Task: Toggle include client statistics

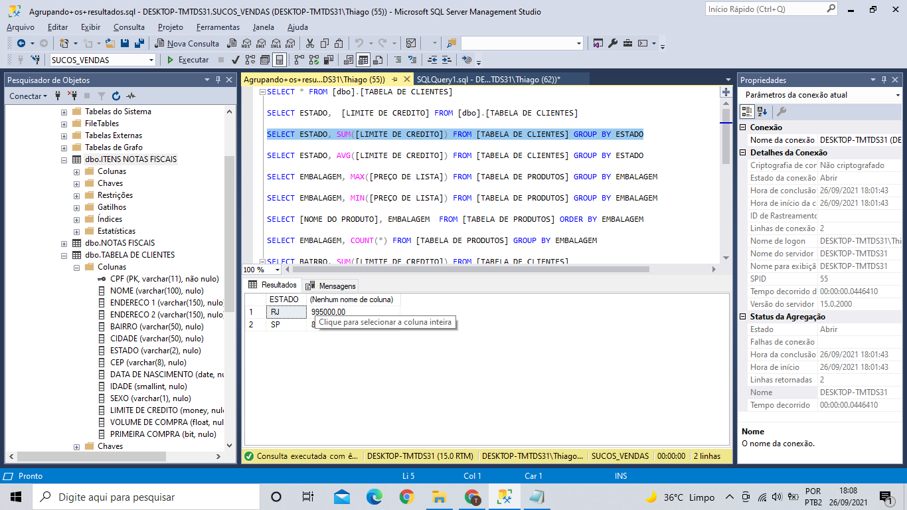Action: pos(327,60)
